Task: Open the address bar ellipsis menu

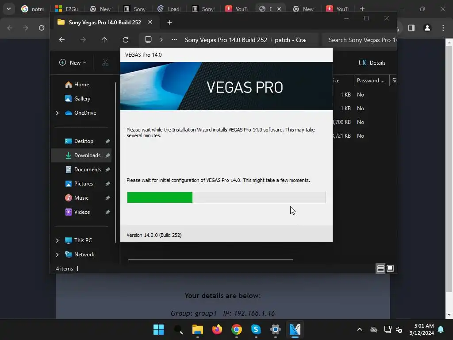Action: click(174, 39)
